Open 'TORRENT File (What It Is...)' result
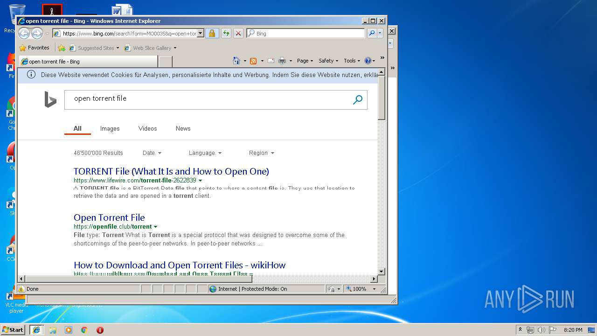Viewport: 597px width, 336px height. [x=171, y=171]
